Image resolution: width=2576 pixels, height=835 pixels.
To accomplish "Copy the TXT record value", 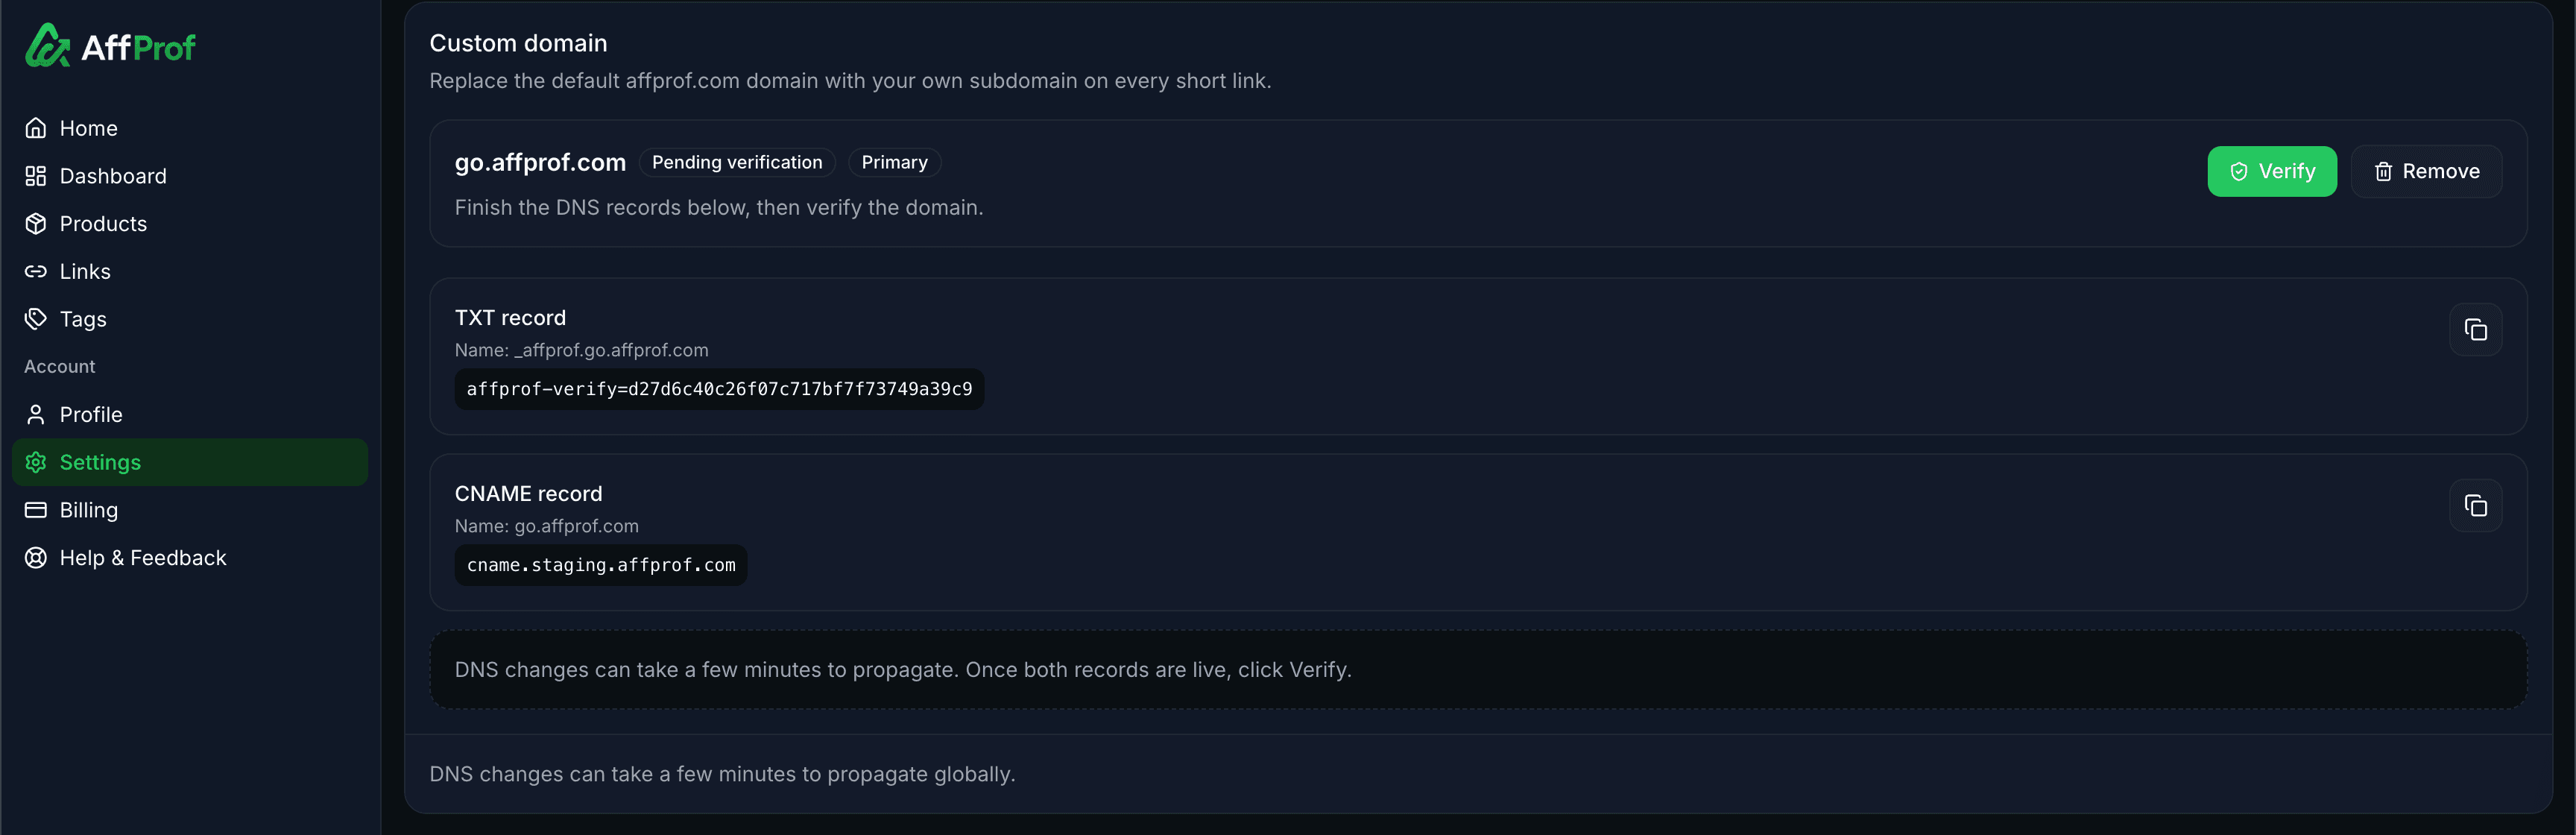I will pyautogui.click(x=2476, y=329).
